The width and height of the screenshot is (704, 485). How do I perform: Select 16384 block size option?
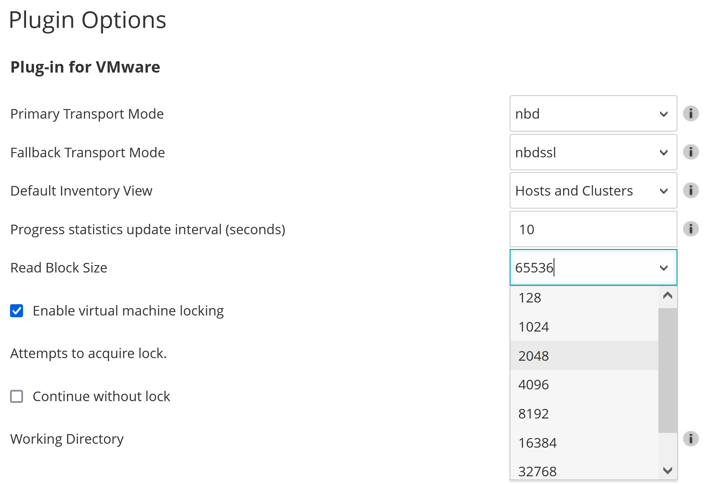click(x=584, y=442)
